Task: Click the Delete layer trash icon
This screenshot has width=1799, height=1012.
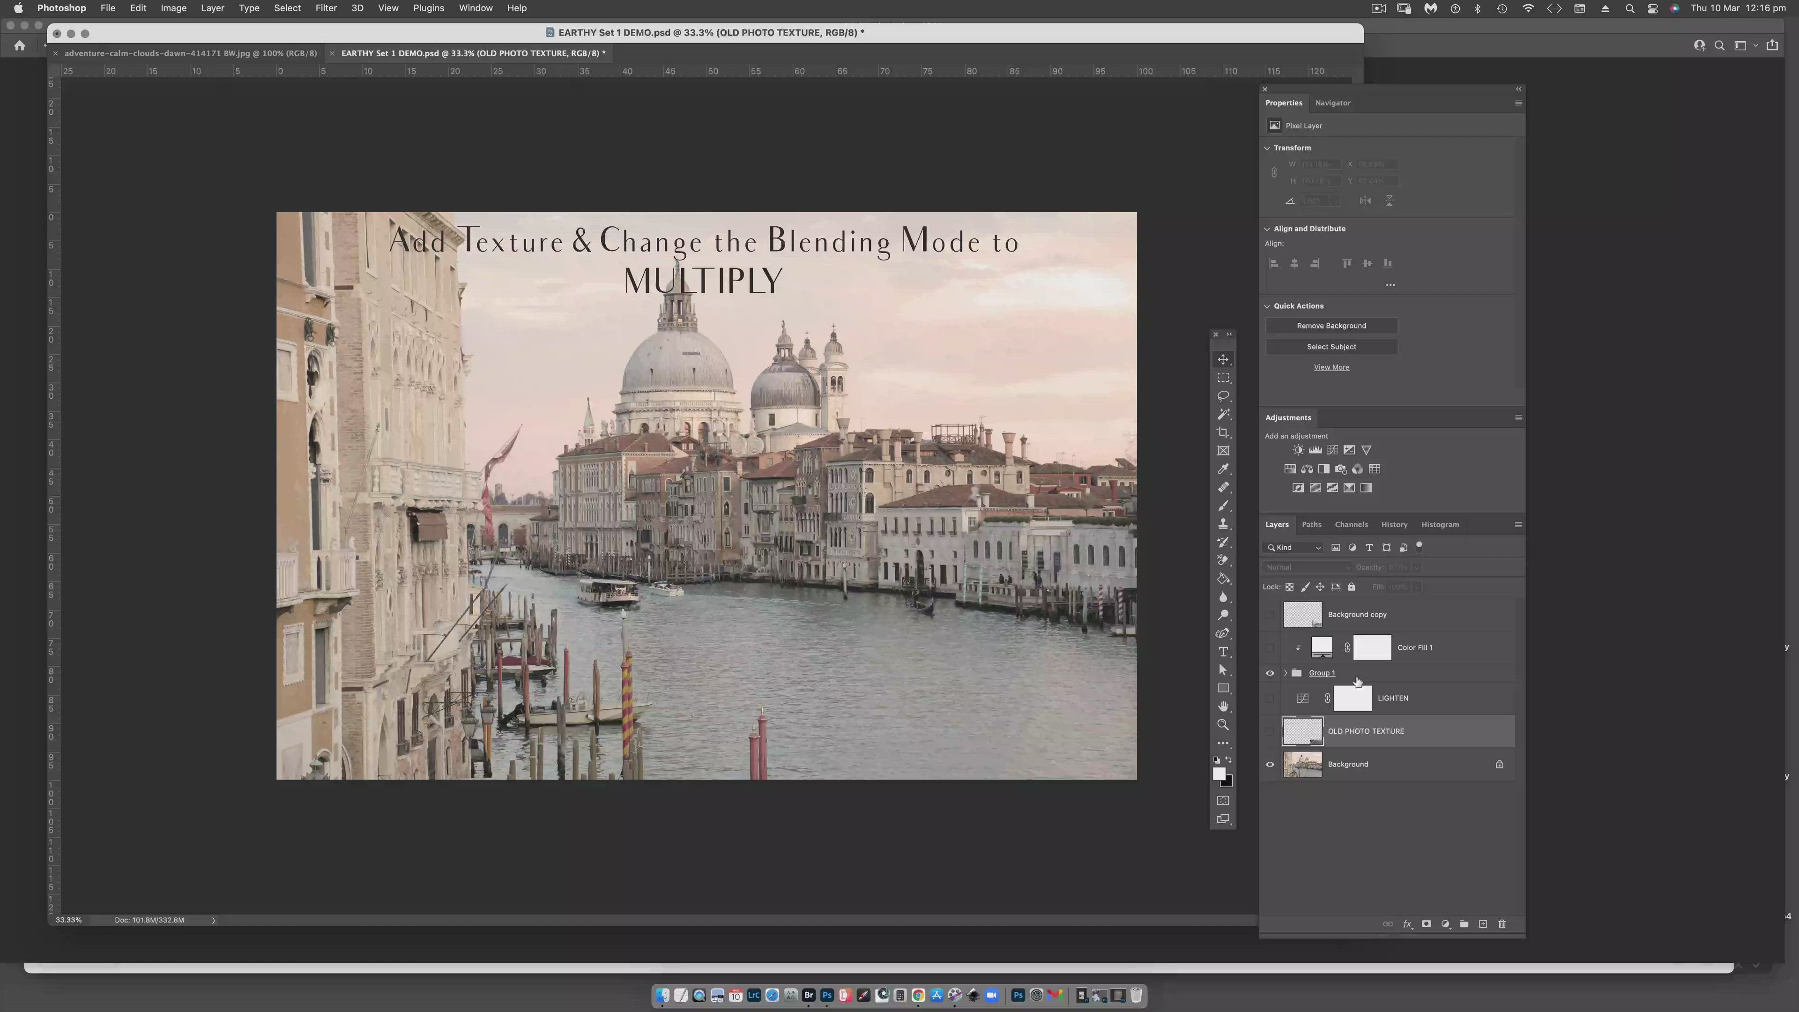Action: click(1502, 924)
